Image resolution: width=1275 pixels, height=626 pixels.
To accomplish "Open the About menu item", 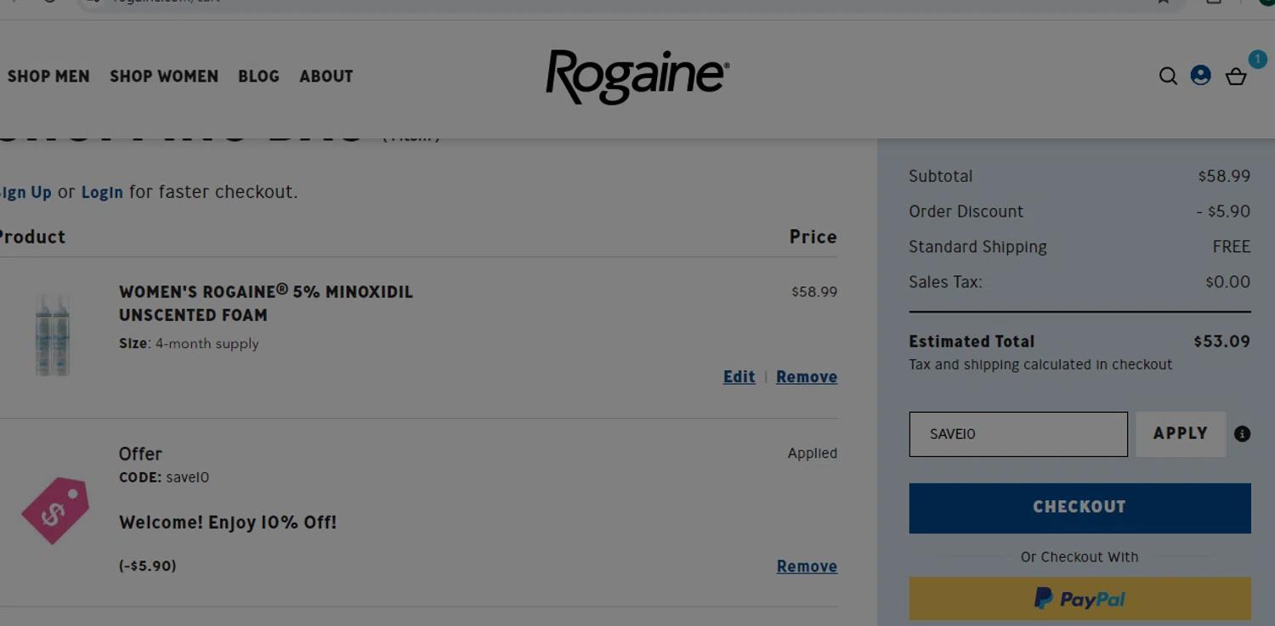I will [x=326, y=76].
